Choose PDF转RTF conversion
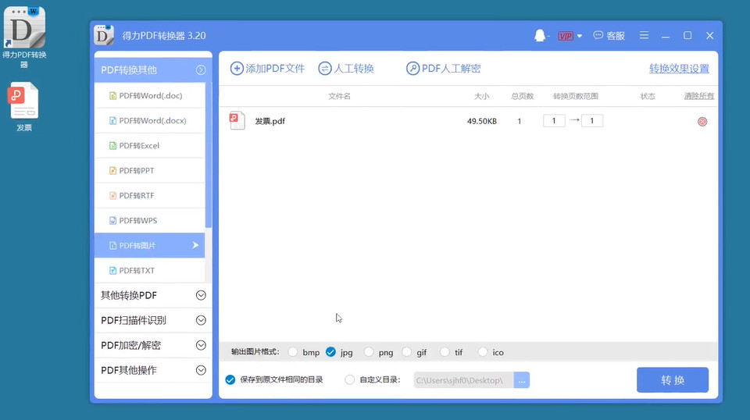This screenshot has width=750, height=420. [150, 195]
